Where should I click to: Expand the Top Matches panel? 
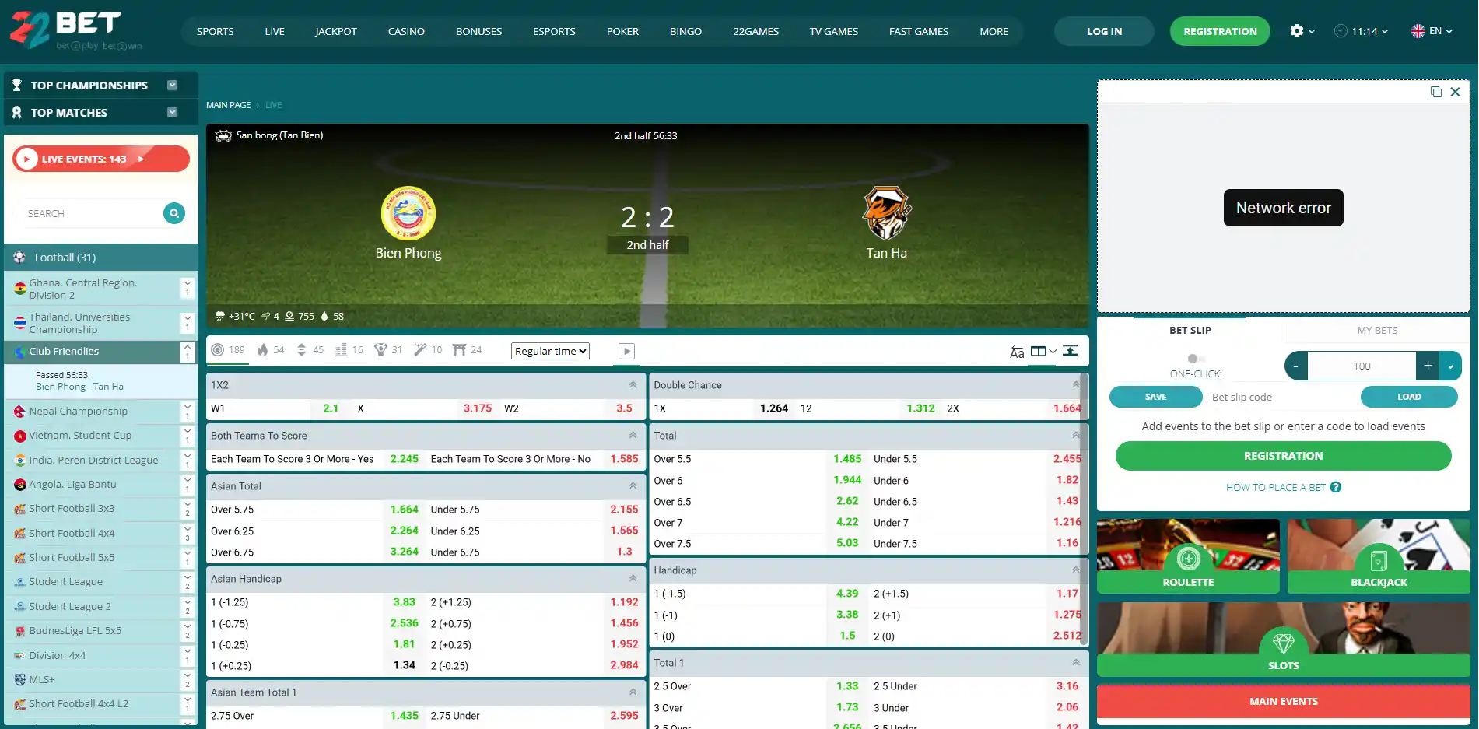(173, 113)
